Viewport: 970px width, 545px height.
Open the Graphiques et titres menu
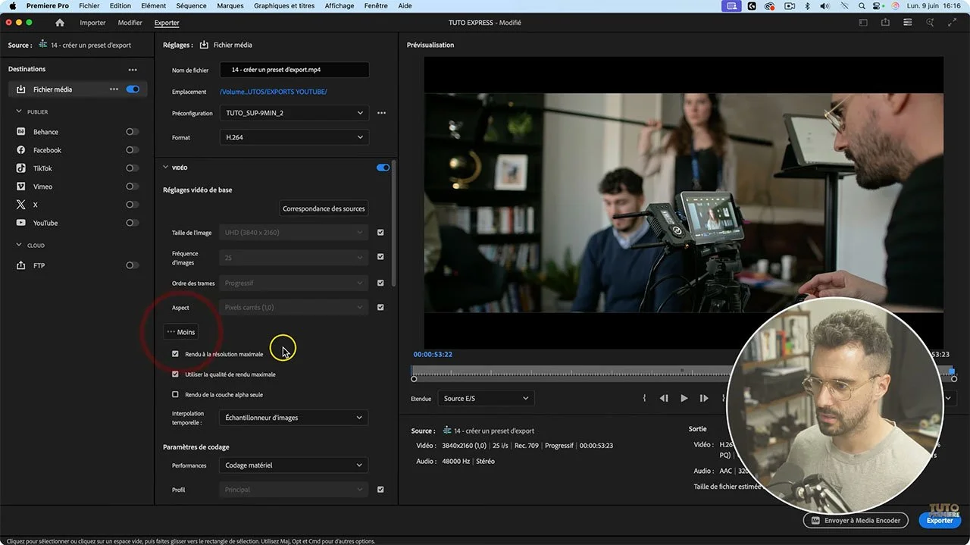pyautogui.click(x=284, y=6)
